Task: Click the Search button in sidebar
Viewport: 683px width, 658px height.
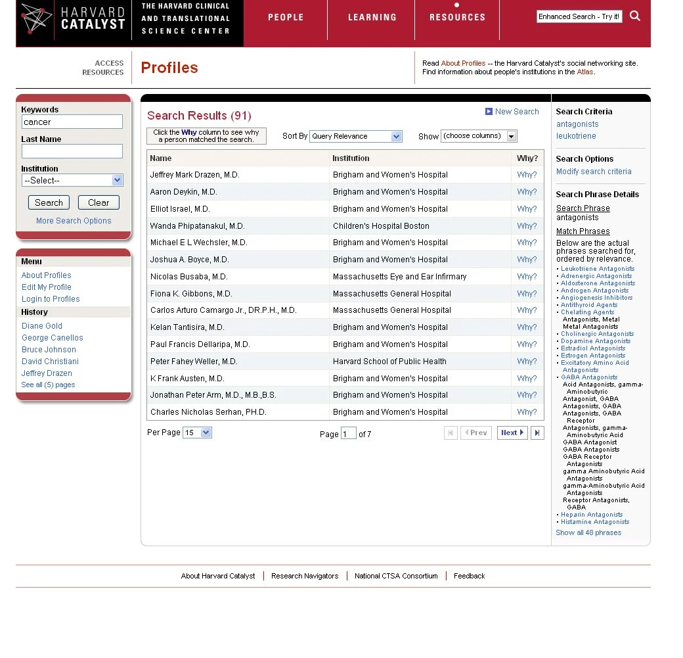Action: pyautogui.click(x=49, y=202)
